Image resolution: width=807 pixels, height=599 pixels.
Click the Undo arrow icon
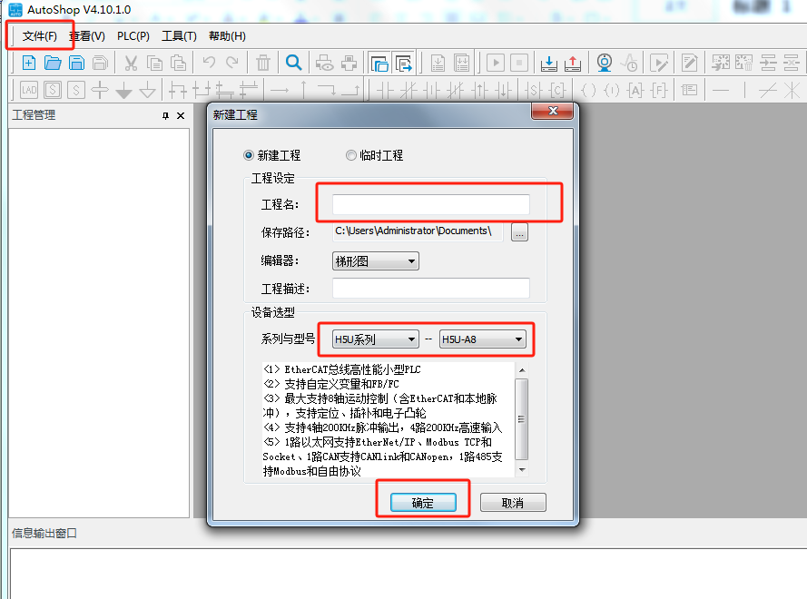[209, 63]
